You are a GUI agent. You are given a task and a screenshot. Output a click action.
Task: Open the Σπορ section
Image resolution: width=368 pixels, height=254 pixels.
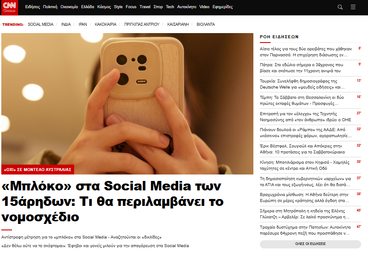point(158,7)
